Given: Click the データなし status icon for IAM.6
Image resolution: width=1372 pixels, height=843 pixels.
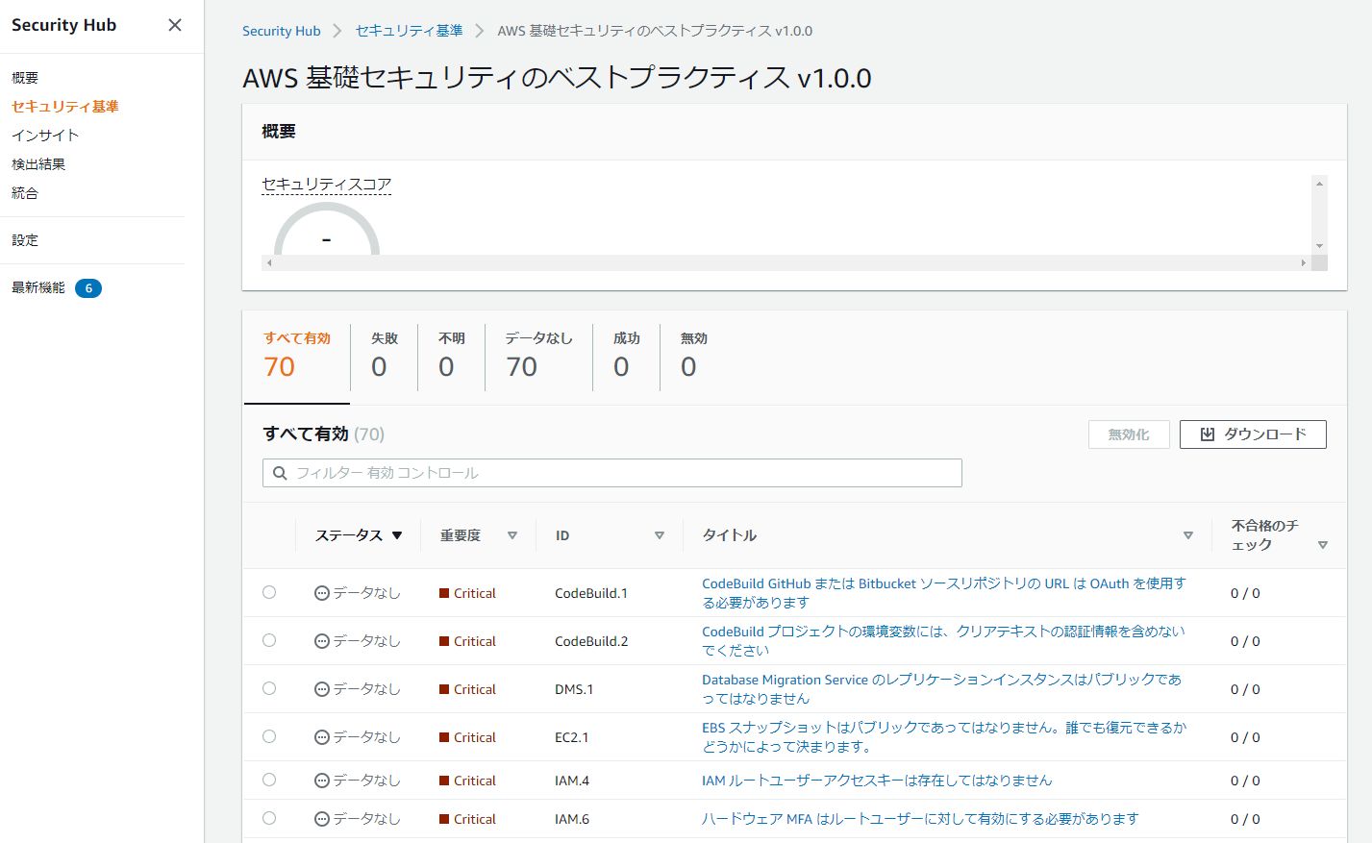Looking at the screenshot, I should tap(322, 819).
